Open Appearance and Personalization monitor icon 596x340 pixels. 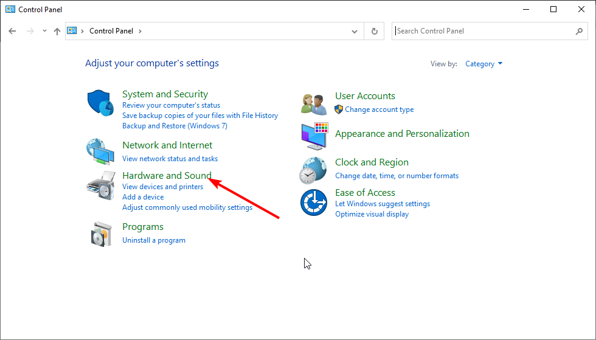click(x=314, y=136)
